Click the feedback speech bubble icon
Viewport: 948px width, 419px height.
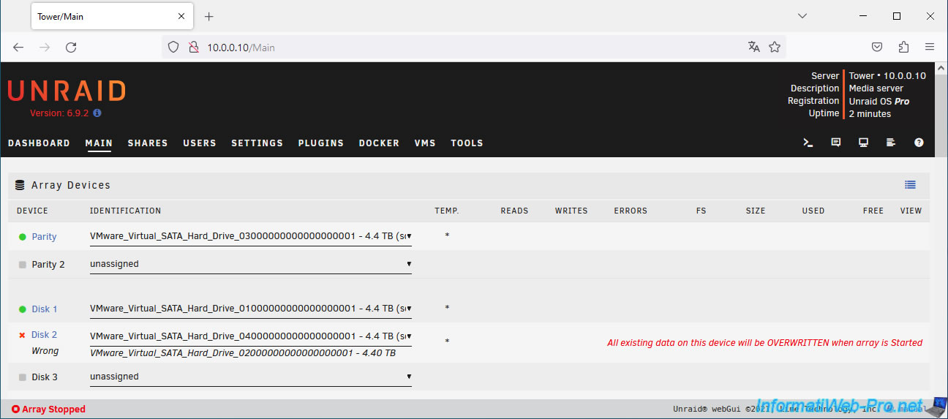coord(836,143)
